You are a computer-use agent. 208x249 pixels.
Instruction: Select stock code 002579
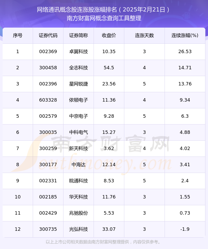48,116
